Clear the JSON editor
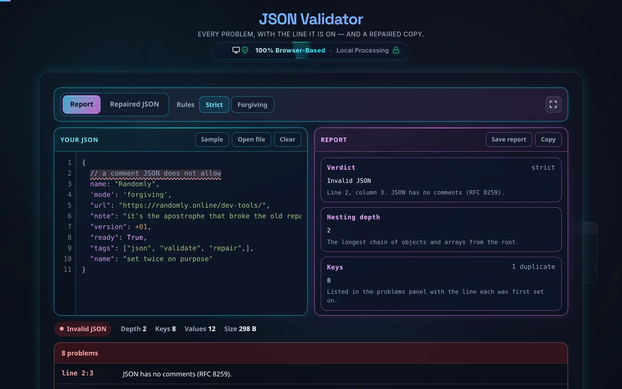This screenshot has height=389, width=622. [x=288, y=140]
